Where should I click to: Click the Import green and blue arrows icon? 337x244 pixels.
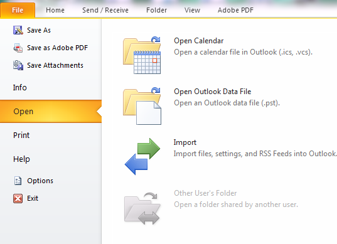pyautogui.click(x=142, y=157)
